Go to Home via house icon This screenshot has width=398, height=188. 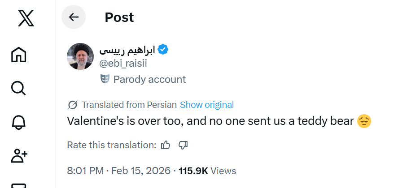(x=18, y=54)
